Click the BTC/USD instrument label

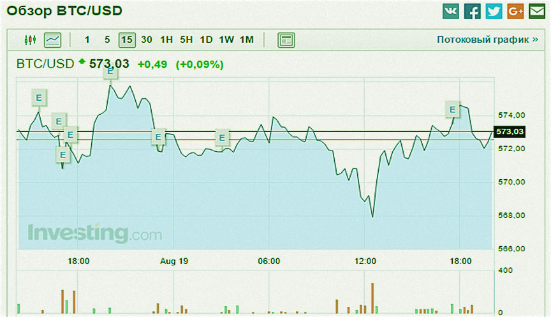[x=45, y=64]
